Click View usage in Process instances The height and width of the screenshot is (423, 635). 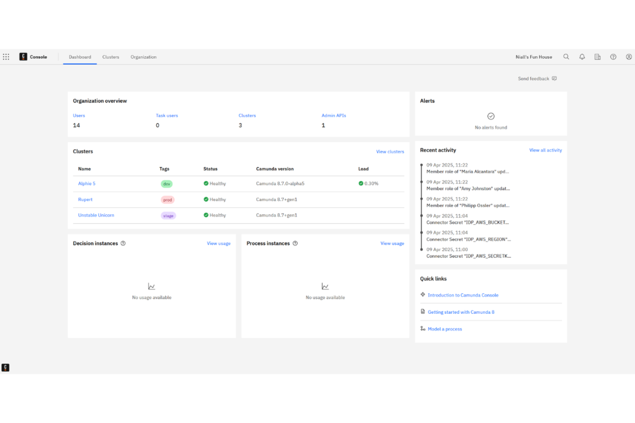392,243
